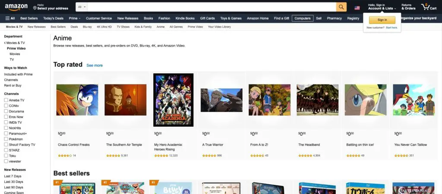Image resolution: width=442 pixels, height=194 pixels.
Task: Click Last 7 Days new releases
Action: [x=13, y=176]
